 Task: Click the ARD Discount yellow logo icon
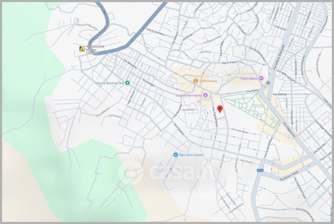tap(82, 49)
